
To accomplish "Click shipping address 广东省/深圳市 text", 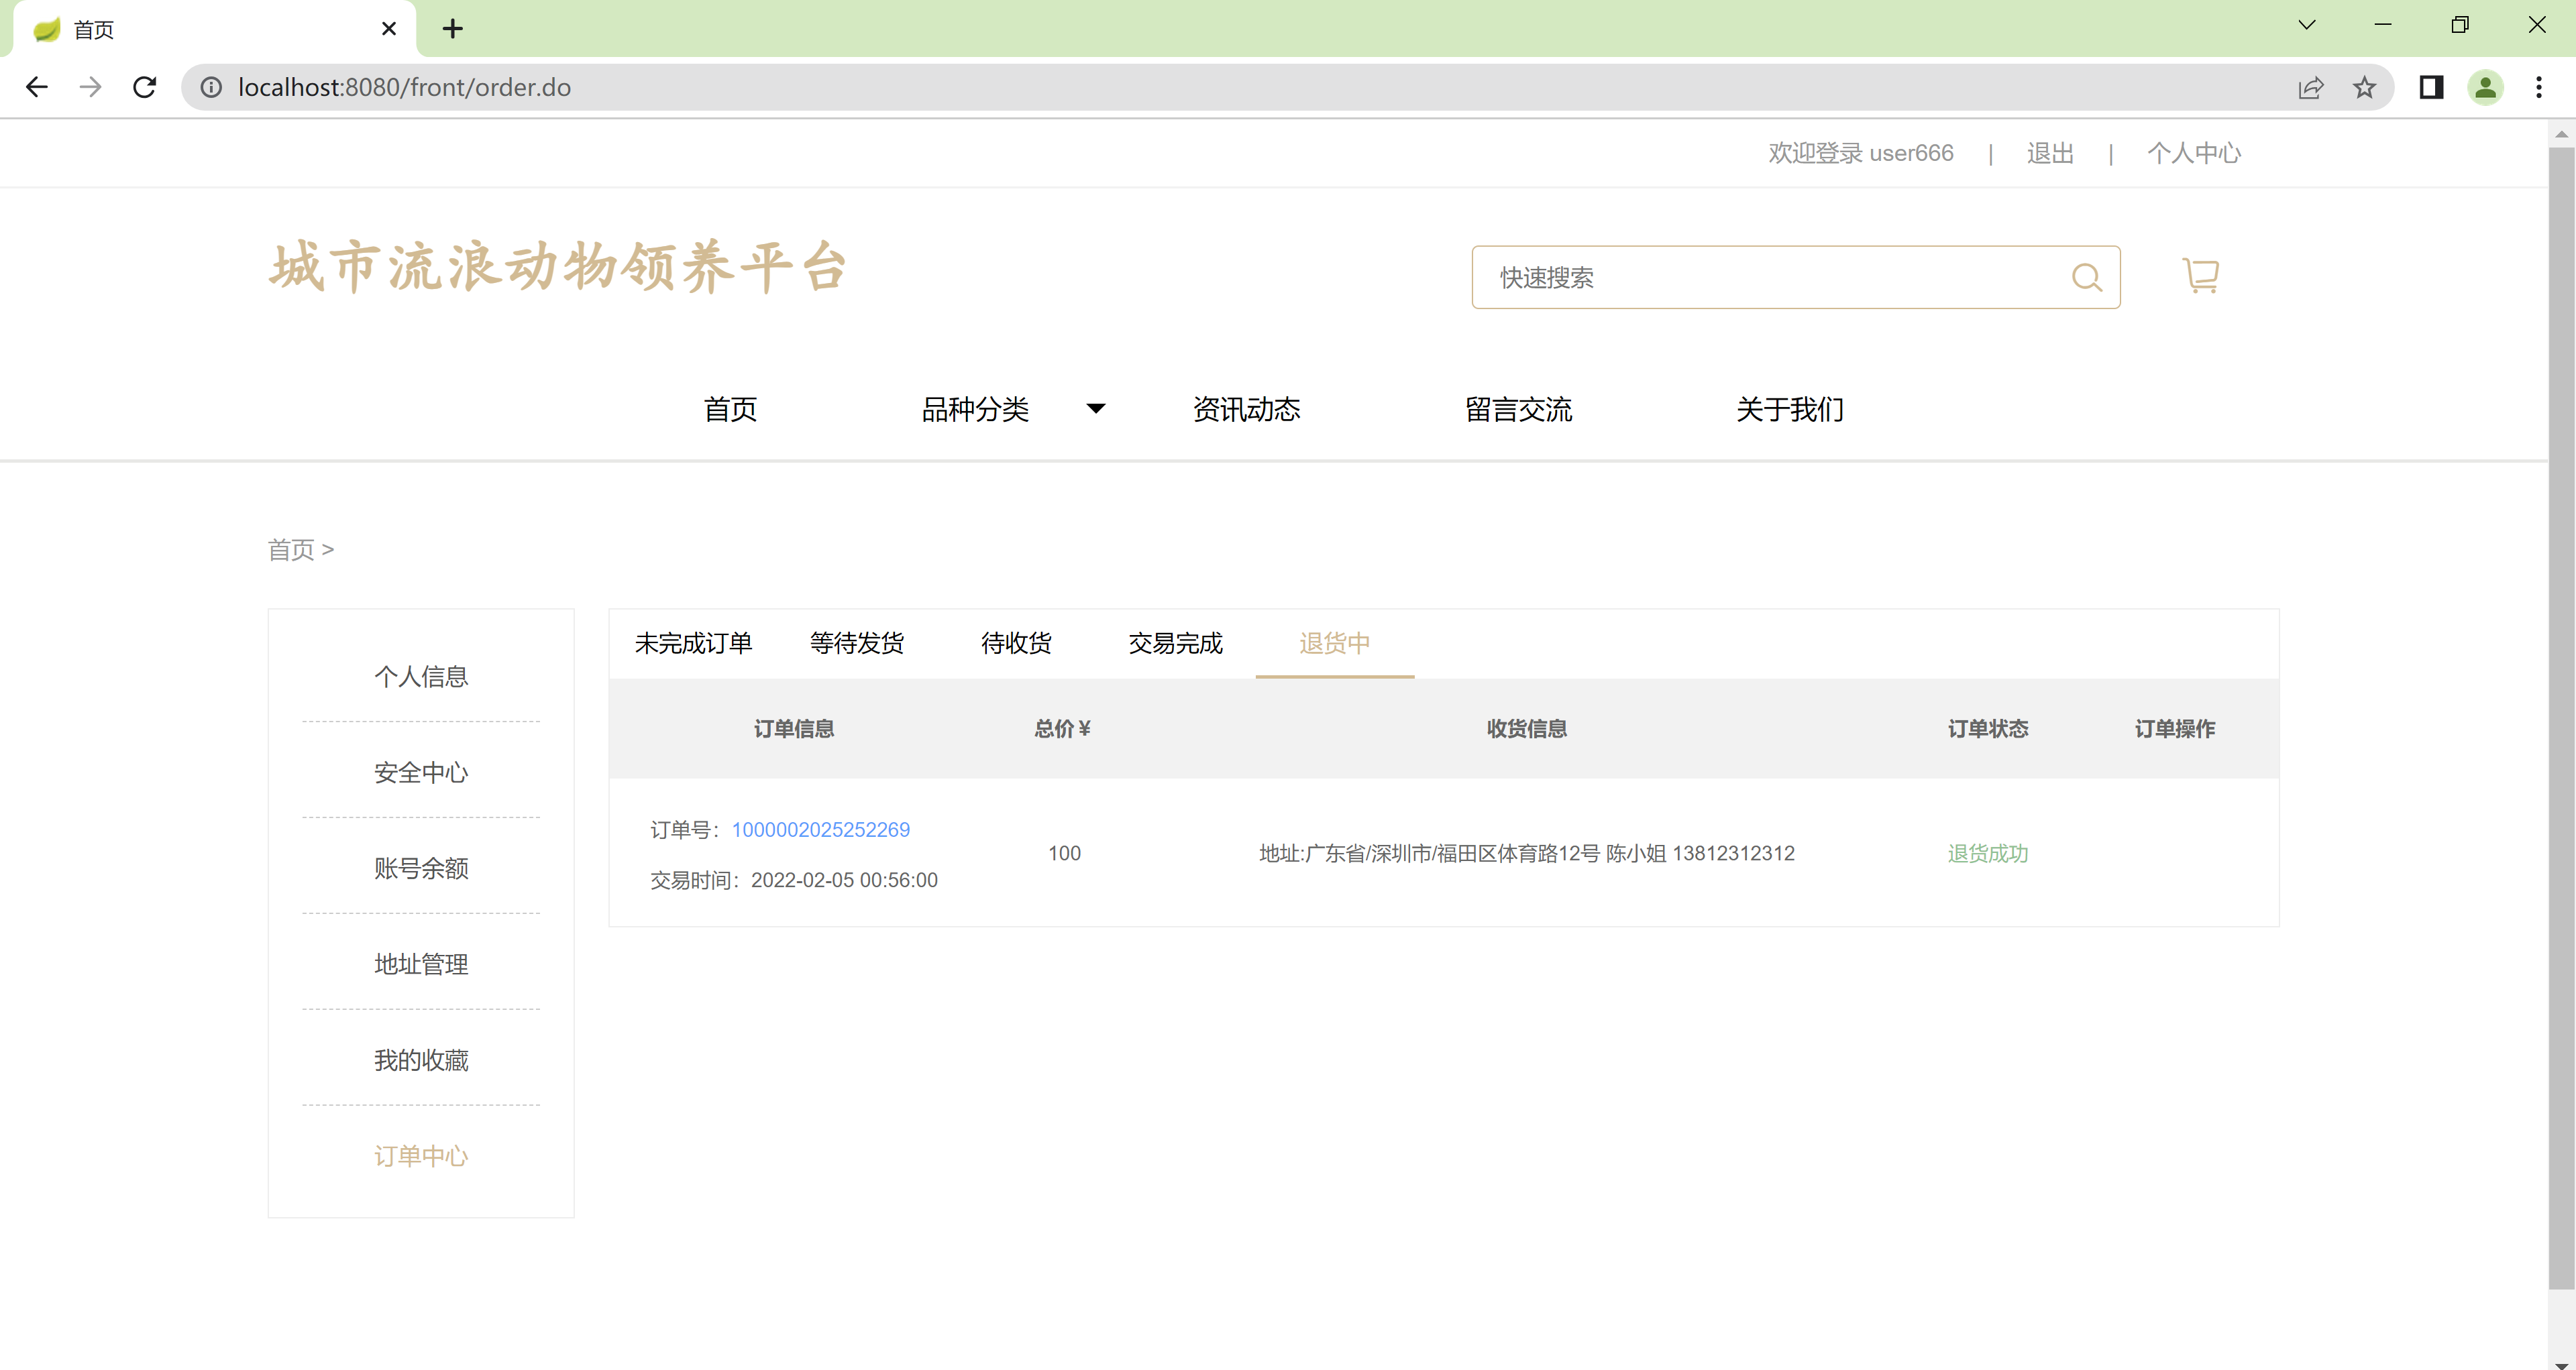I will (1526, 854).
